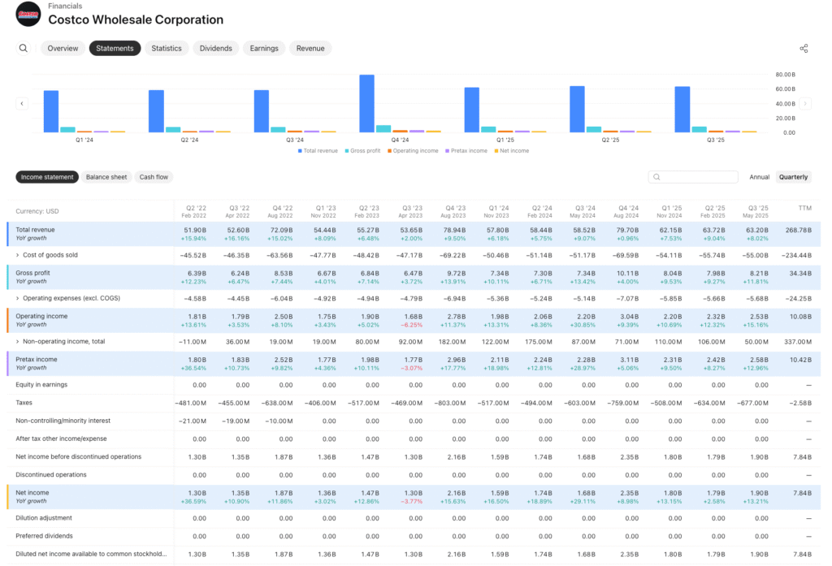Select the Quarterly toggle
Viewport: 832px width, 566px height.
(x=793, y=176)
